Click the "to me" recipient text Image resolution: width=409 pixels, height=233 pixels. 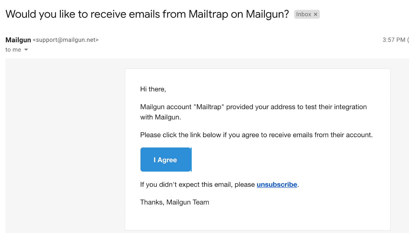[13, 50]
